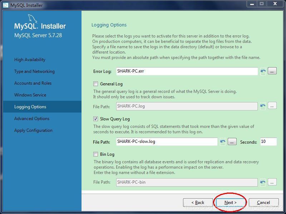Click the Next button
This screenshot has height=214, width=286.
pos(230,202)
